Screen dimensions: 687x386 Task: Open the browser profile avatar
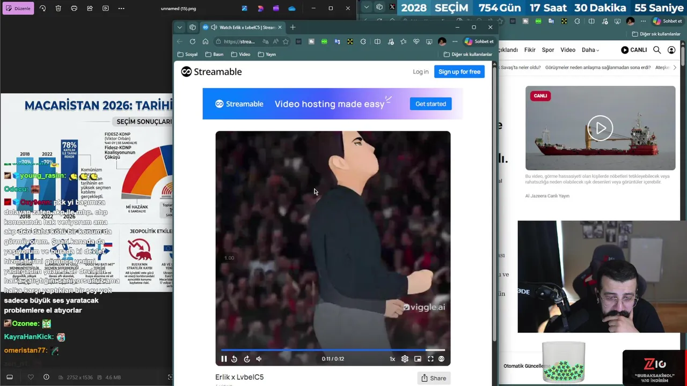[442, 42]
